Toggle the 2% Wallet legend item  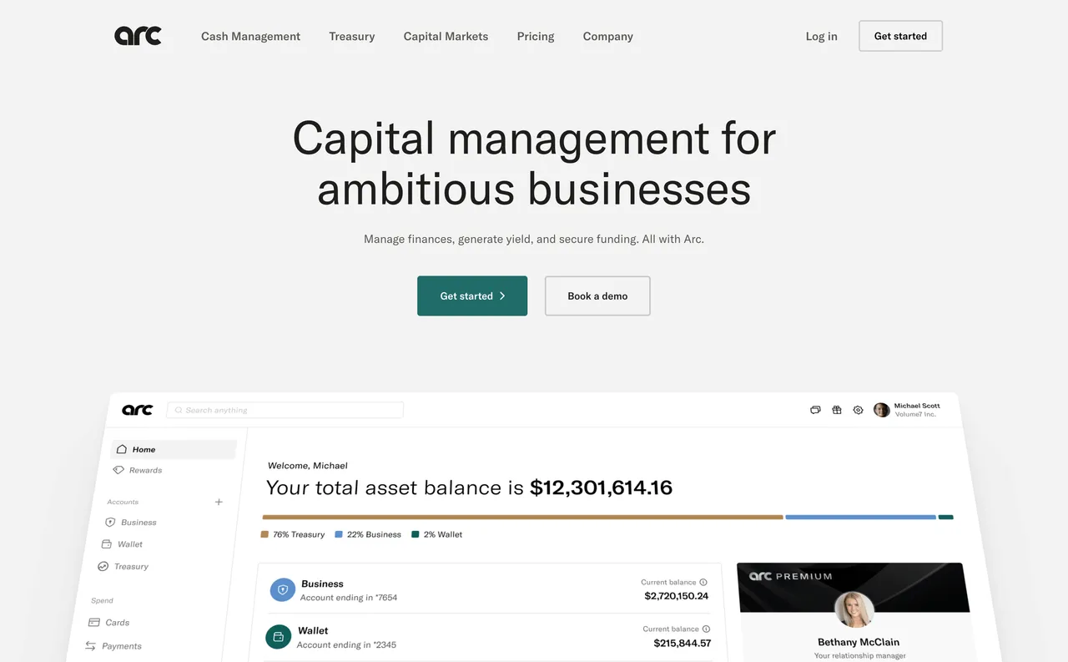point(436,534)
